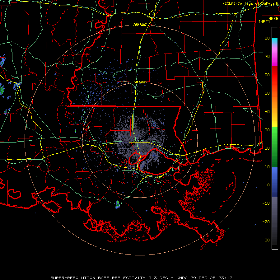Click the 70 value on the dBZ scale
This screenshot has width=280, height=280.
pos(267,56)
